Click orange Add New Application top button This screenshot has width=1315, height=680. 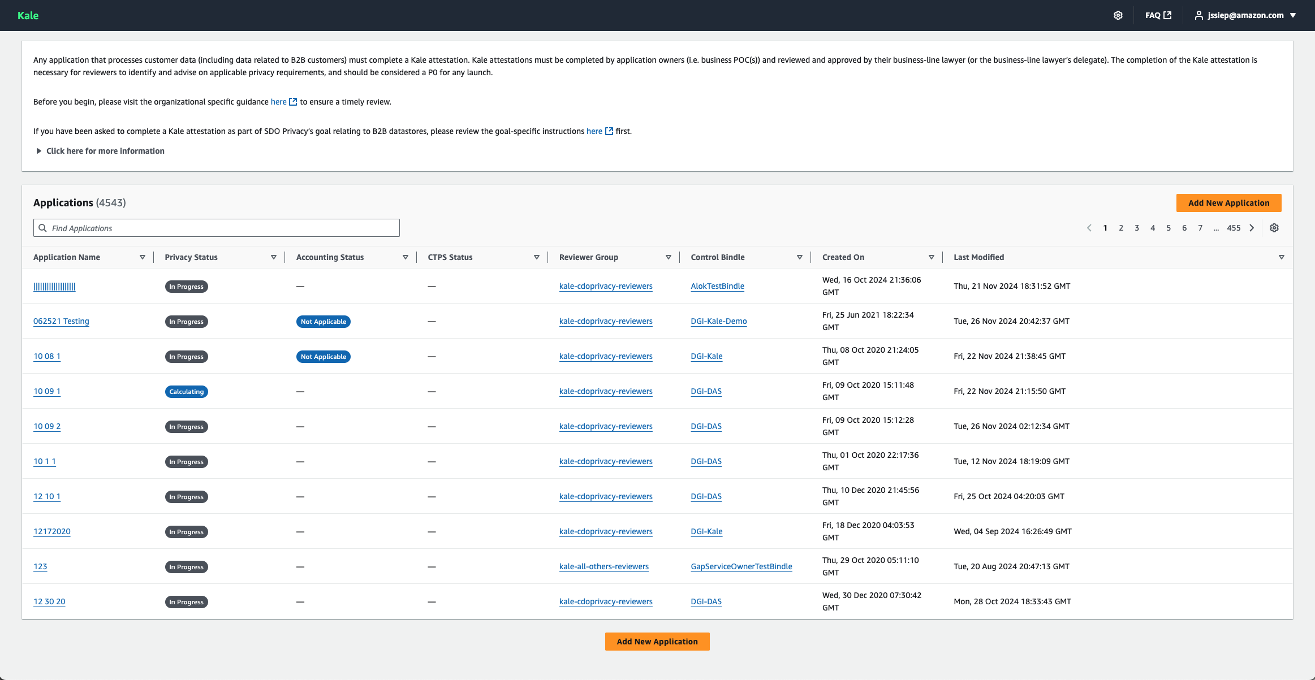pyautogui.click(x=1228, y=203)
